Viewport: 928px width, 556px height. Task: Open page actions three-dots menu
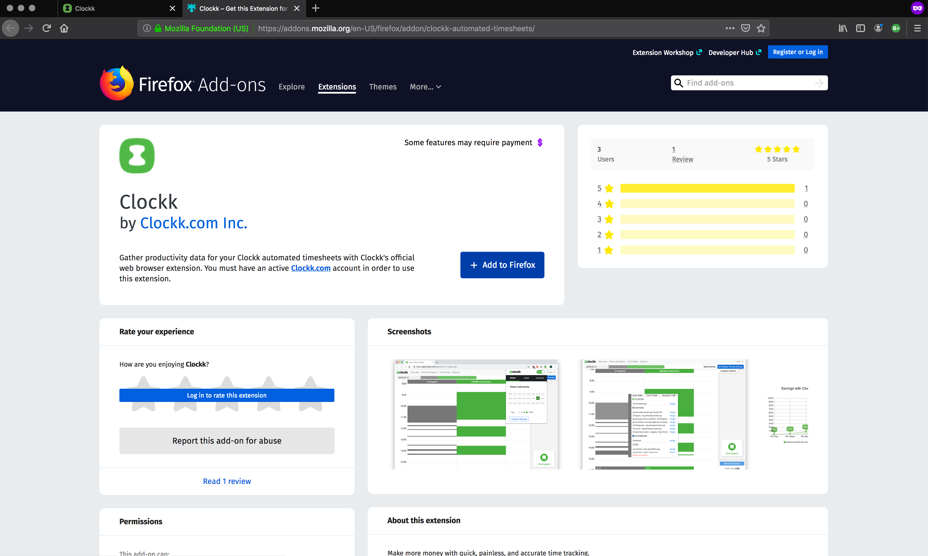(x=730, y=28)
